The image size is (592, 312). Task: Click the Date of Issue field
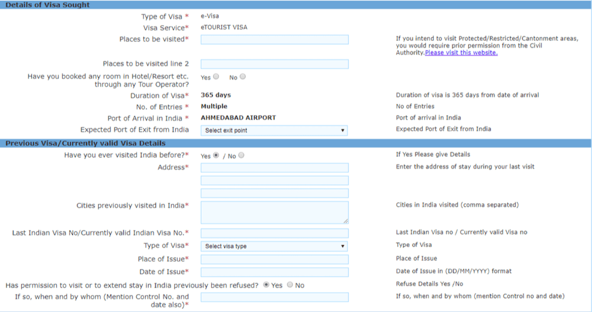pos(275,272)
